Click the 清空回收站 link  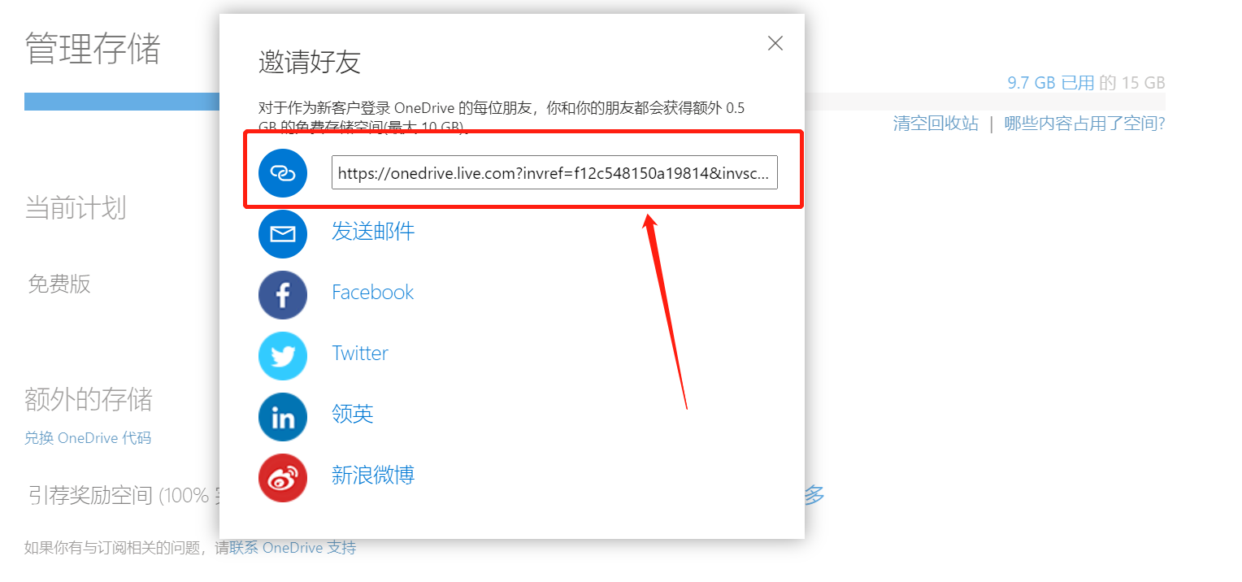(x=936, y=124)
